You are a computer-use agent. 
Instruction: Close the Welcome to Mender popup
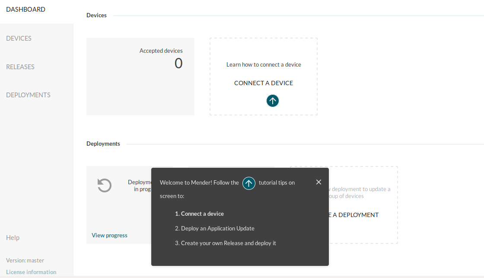[318, 182]
